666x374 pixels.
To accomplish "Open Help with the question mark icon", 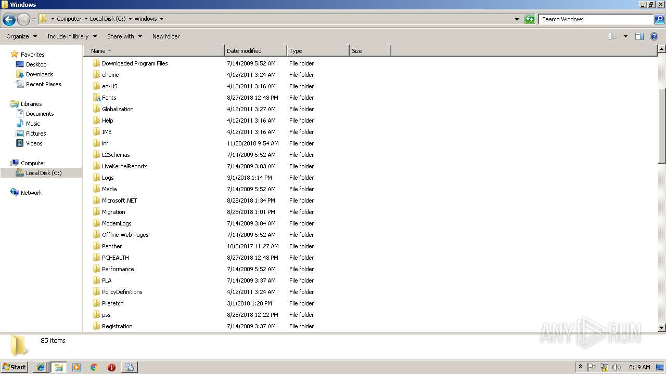I will [x=654, y=36].
